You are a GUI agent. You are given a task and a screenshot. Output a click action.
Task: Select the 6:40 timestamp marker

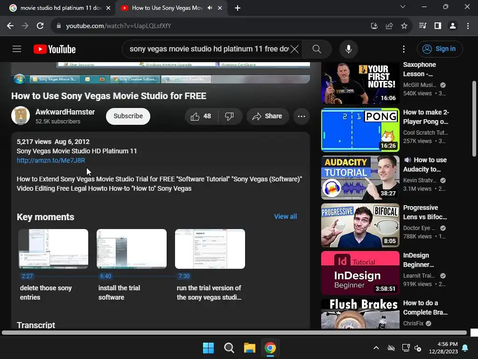pos(106,276)
